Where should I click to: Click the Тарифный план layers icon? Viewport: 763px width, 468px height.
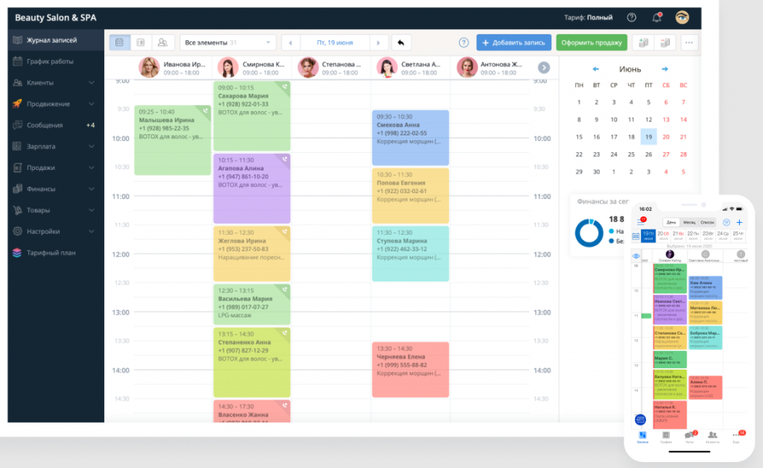(18, 253)
